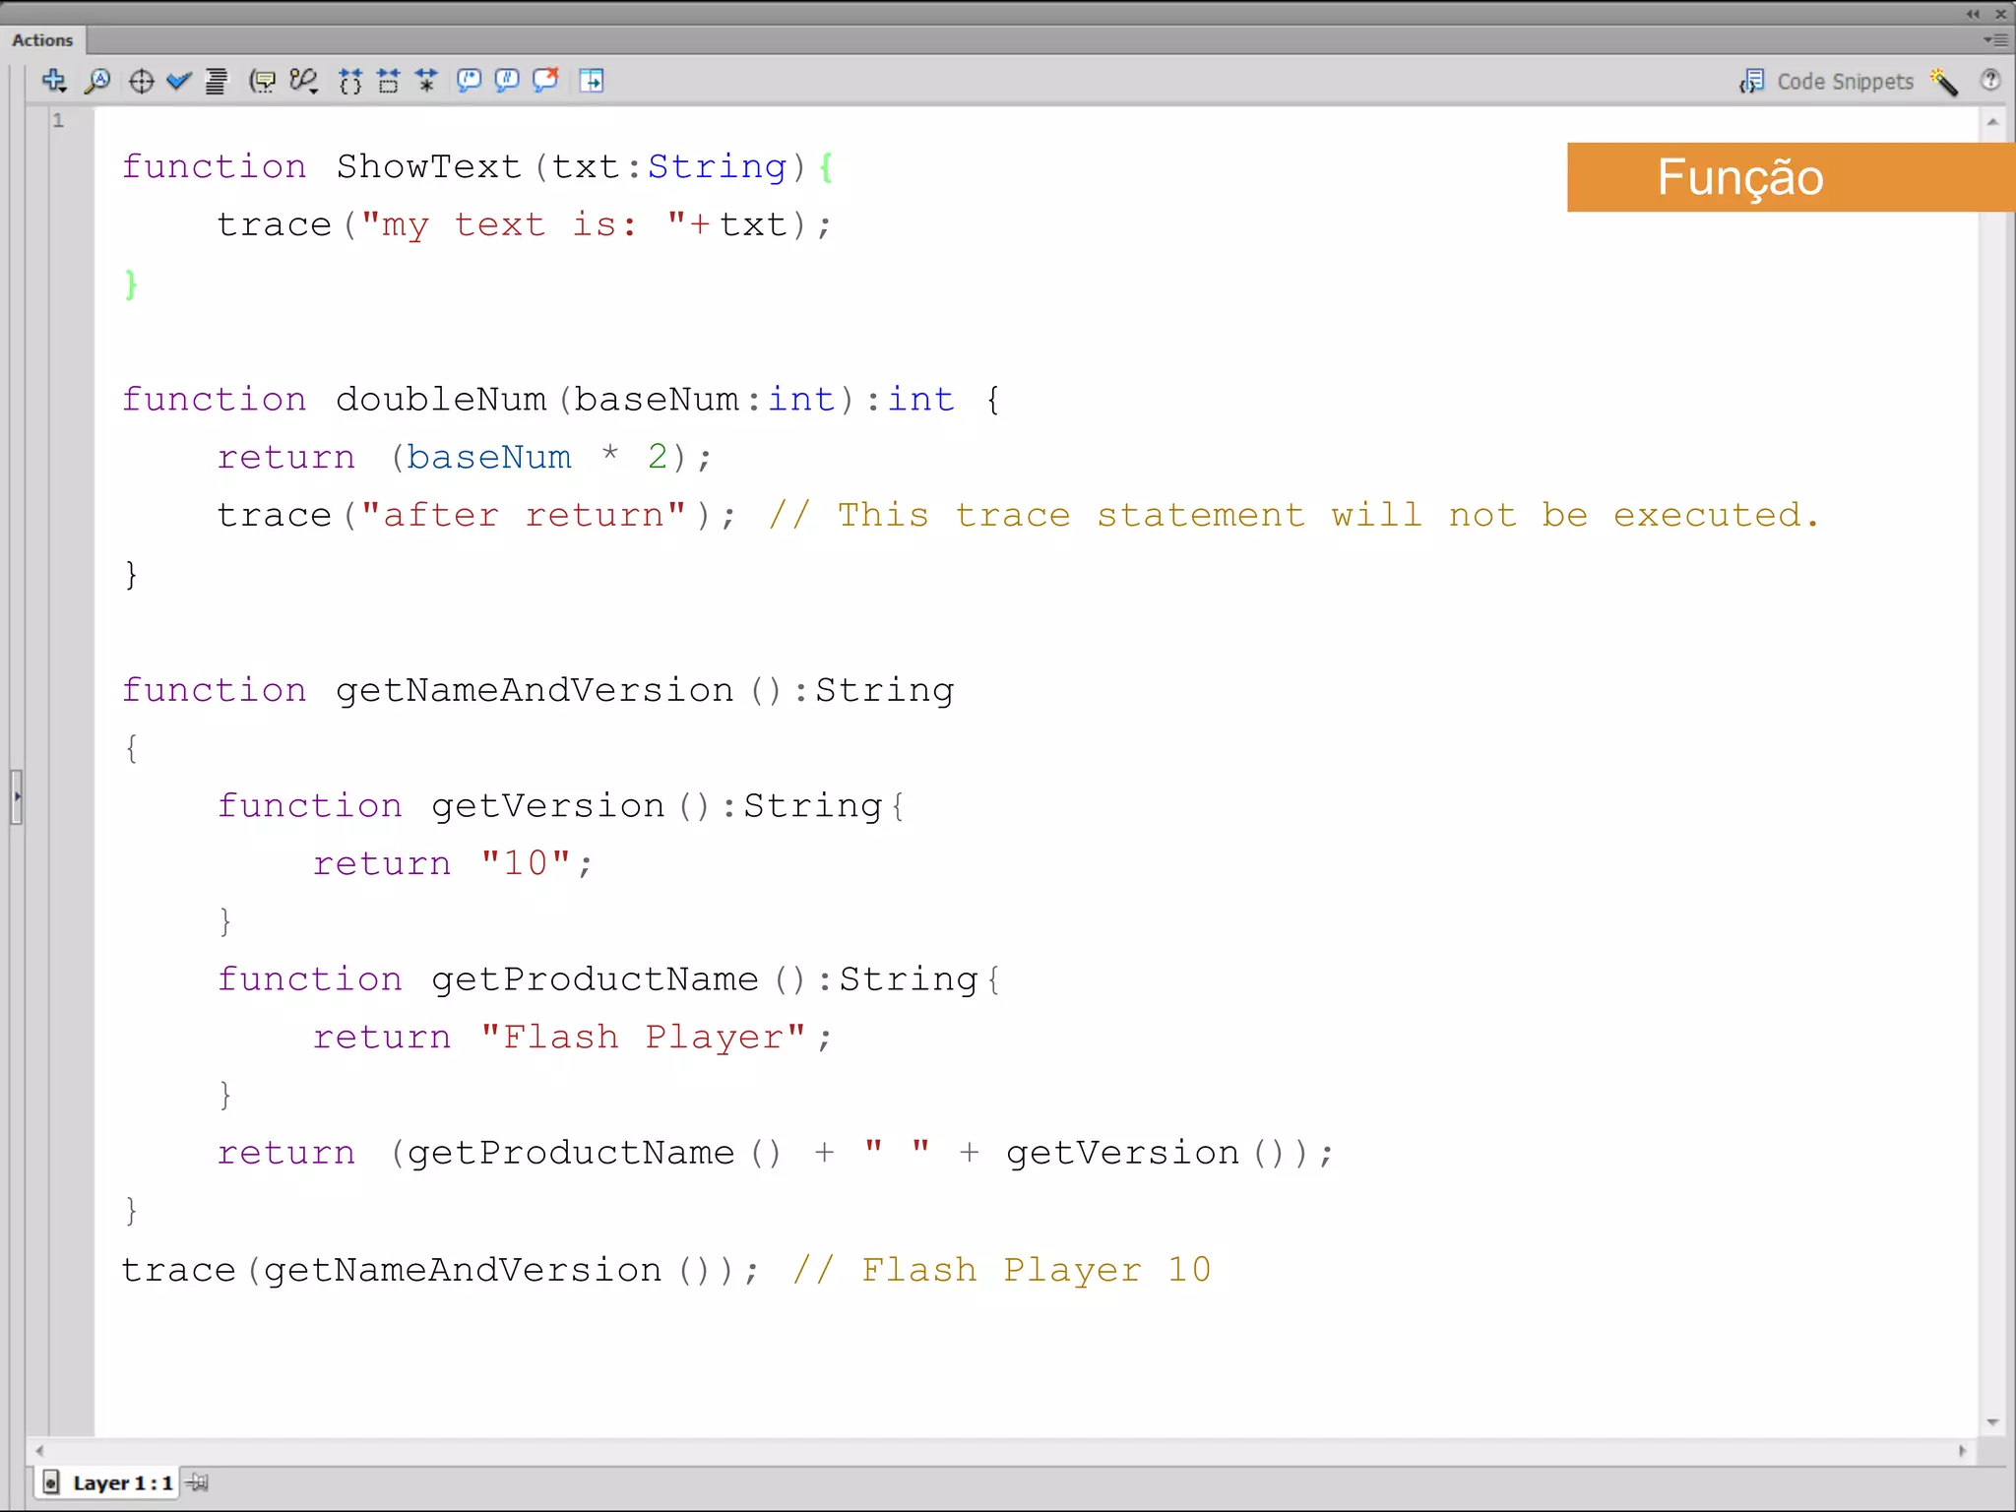Viewport: 2016px width, 1512px height.
Task: Click the vertical scrollbar down arrow
Action: click(1992, 1422)
